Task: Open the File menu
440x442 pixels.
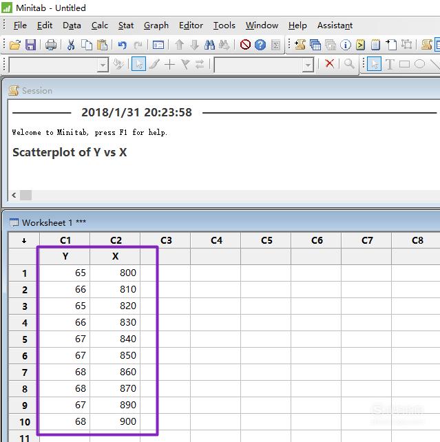Action: [x=20, y=25]
